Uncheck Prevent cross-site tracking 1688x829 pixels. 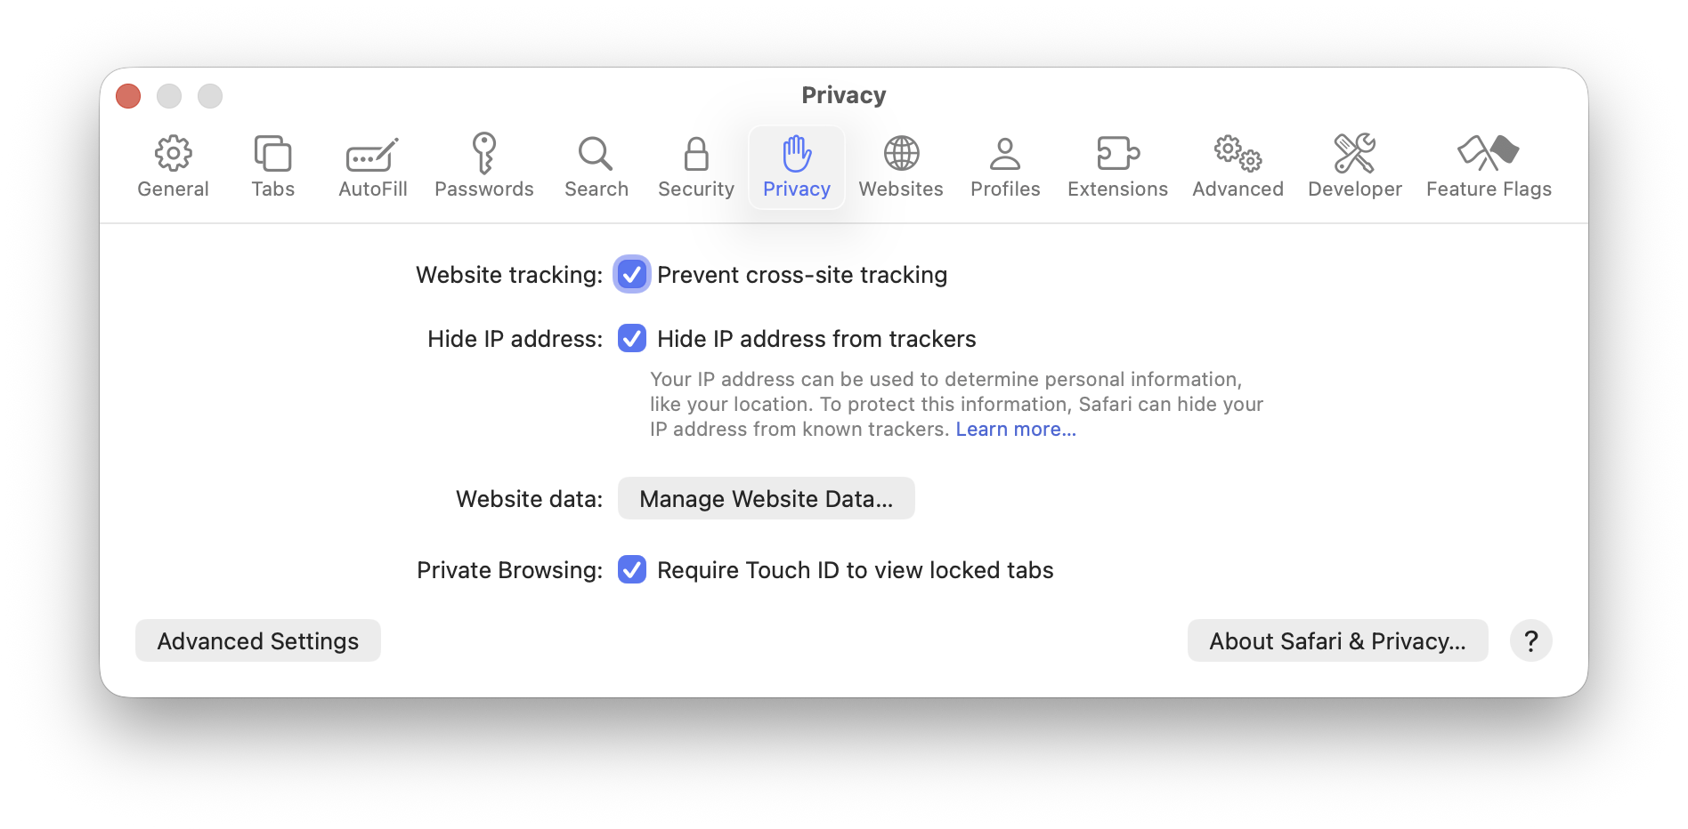point(632,275)
